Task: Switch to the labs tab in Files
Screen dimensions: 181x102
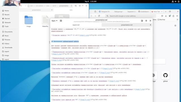Action: tap(71, 10)
